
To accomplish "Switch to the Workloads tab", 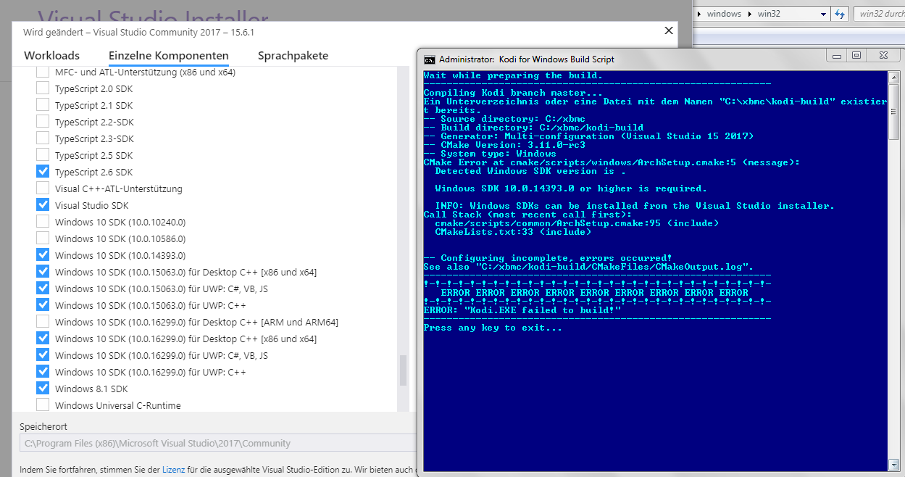I will 51,55.
